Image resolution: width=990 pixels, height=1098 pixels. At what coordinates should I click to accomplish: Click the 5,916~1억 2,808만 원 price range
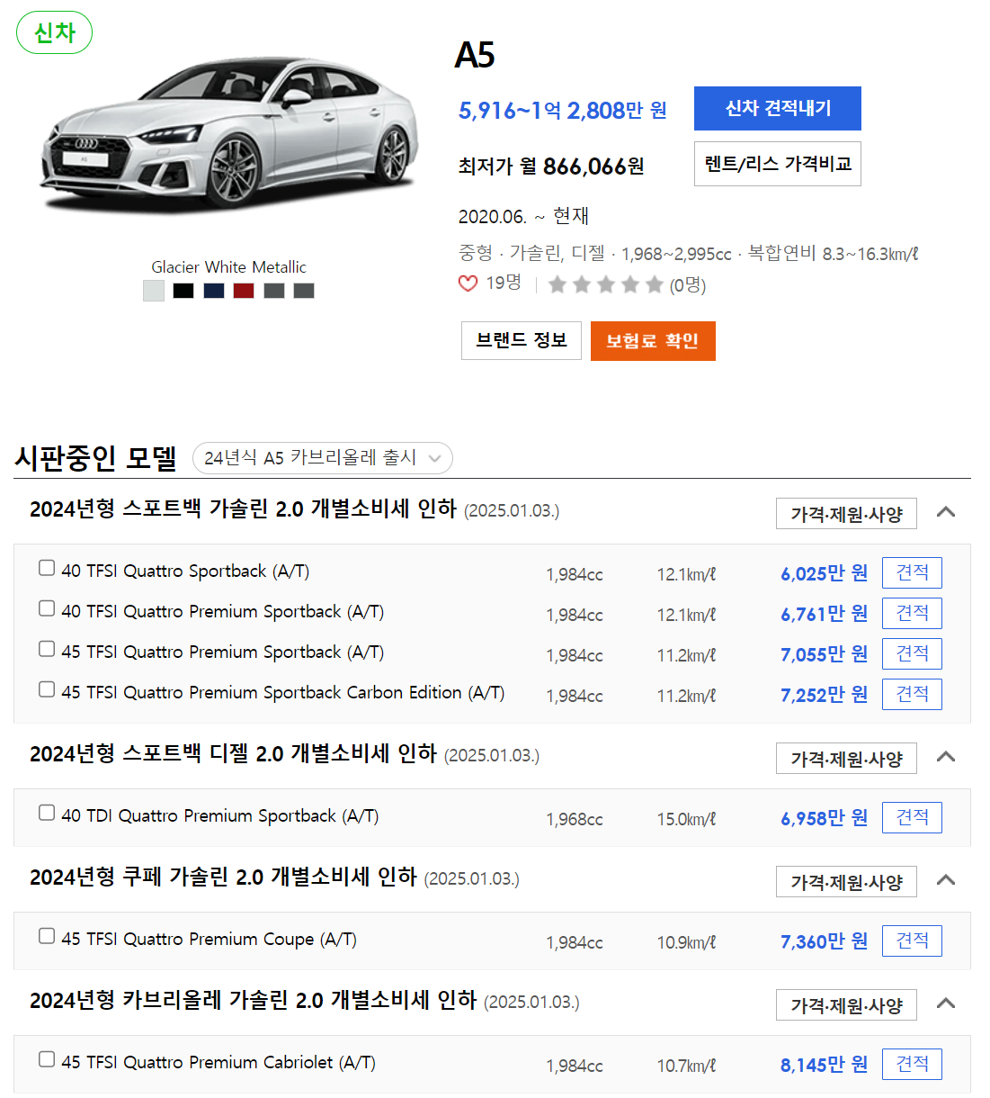(563, 110)
